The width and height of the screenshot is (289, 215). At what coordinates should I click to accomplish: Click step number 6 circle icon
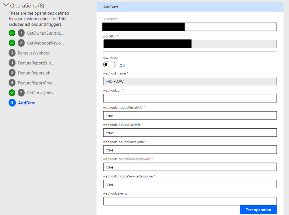pyautogui.click(x=12, y=83)
